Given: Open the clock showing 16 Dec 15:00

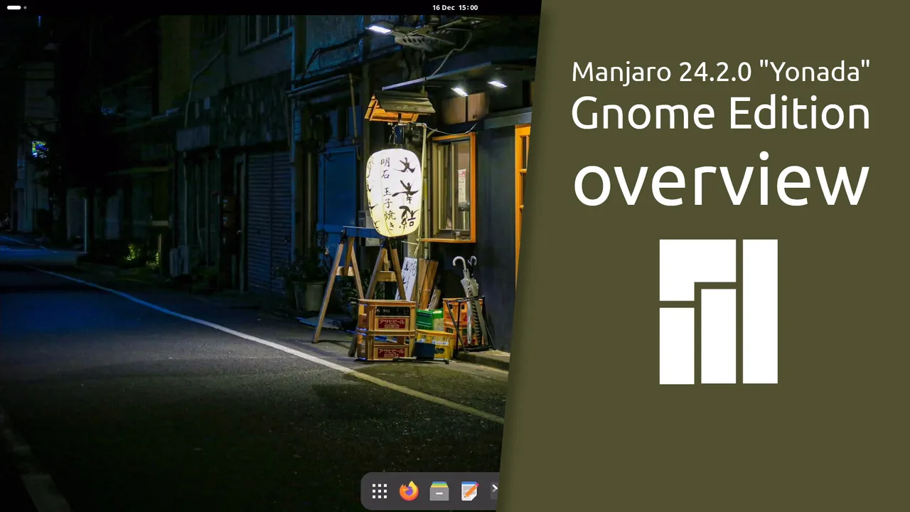Looking at the screenshot, I should tap(455, 7).
